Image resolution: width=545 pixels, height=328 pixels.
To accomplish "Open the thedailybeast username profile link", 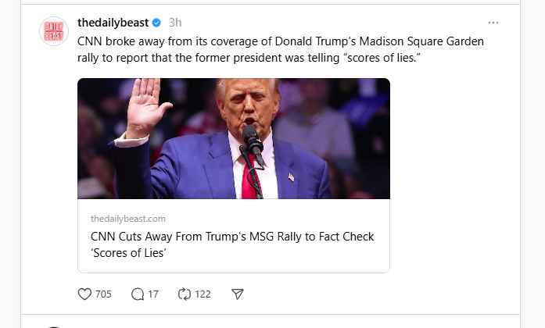I will click(x=113, y=23).
